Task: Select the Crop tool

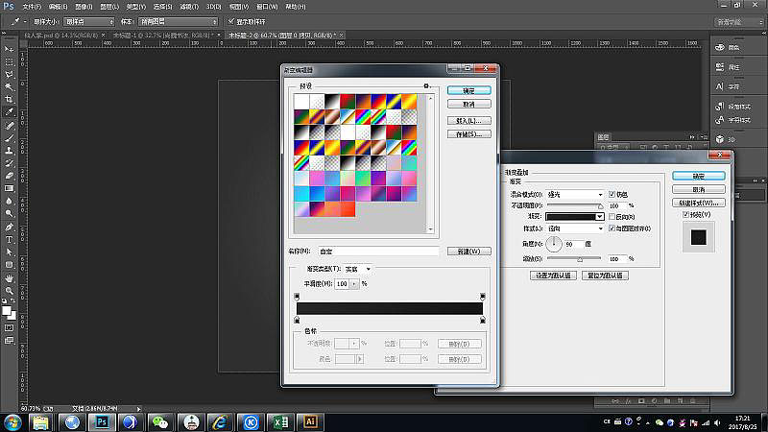Action: [x=10, y=99]
